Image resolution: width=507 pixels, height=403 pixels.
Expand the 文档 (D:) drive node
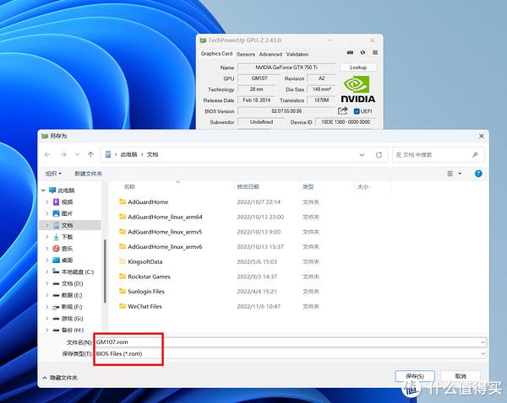point(47,283)
